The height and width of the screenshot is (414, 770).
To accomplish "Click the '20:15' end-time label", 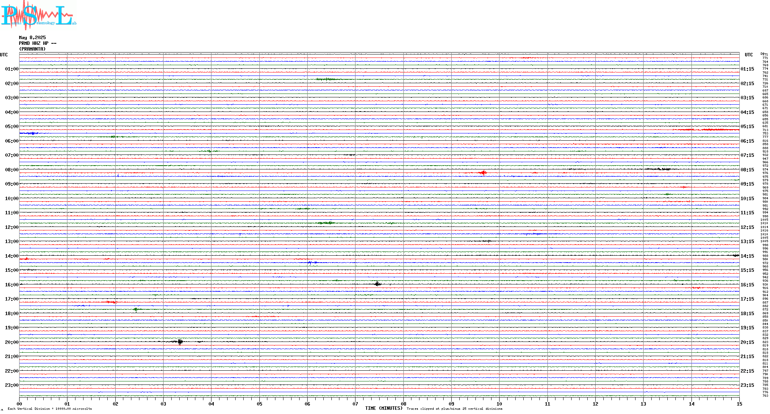I will (747, 342).
